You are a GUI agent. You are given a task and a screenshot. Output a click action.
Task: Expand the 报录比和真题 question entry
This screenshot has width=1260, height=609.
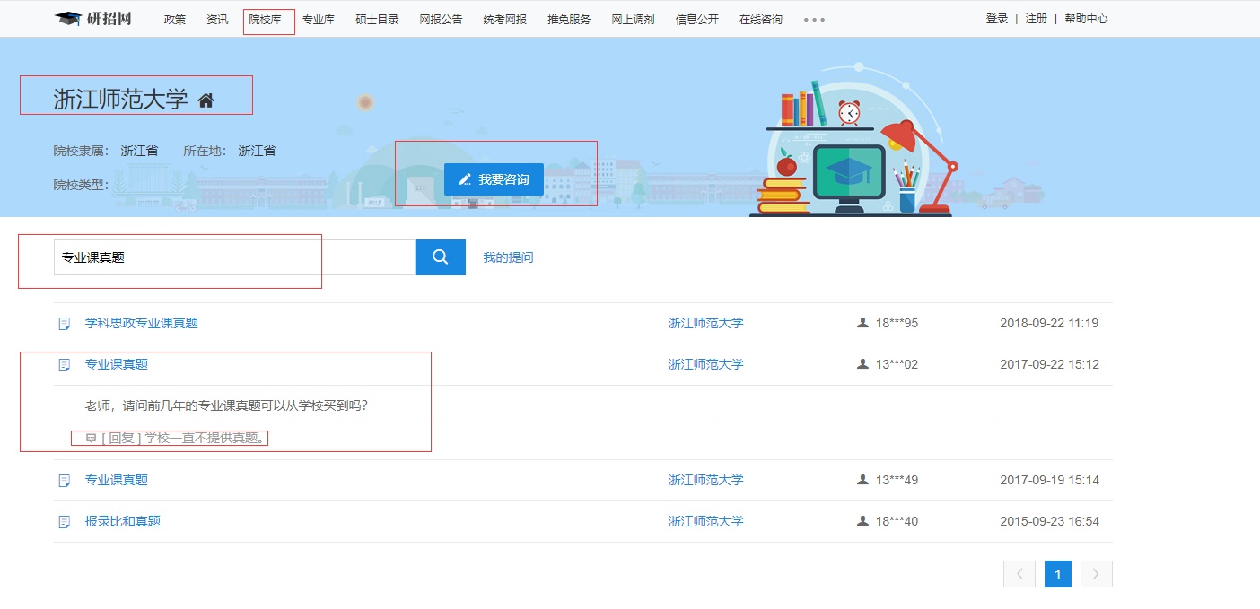coord(122,521)
